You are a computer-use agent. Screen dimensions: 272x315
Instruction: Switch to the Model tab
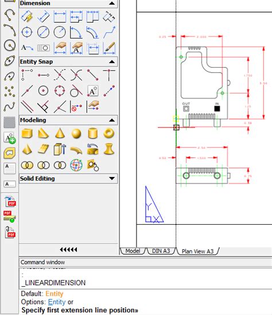[x=133, y=251]
